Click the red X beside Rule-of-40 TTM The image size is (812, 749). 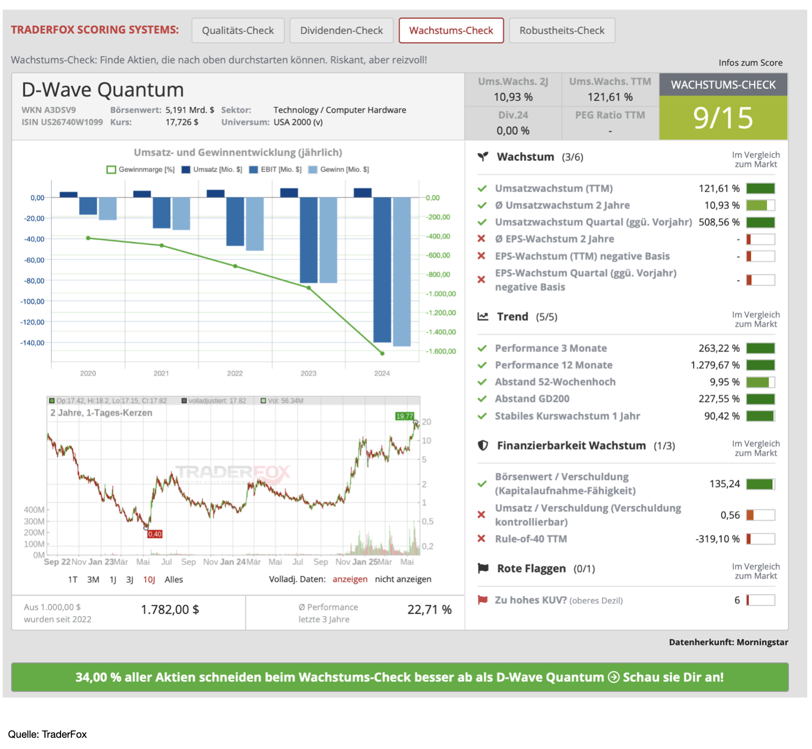coord(482,538)
